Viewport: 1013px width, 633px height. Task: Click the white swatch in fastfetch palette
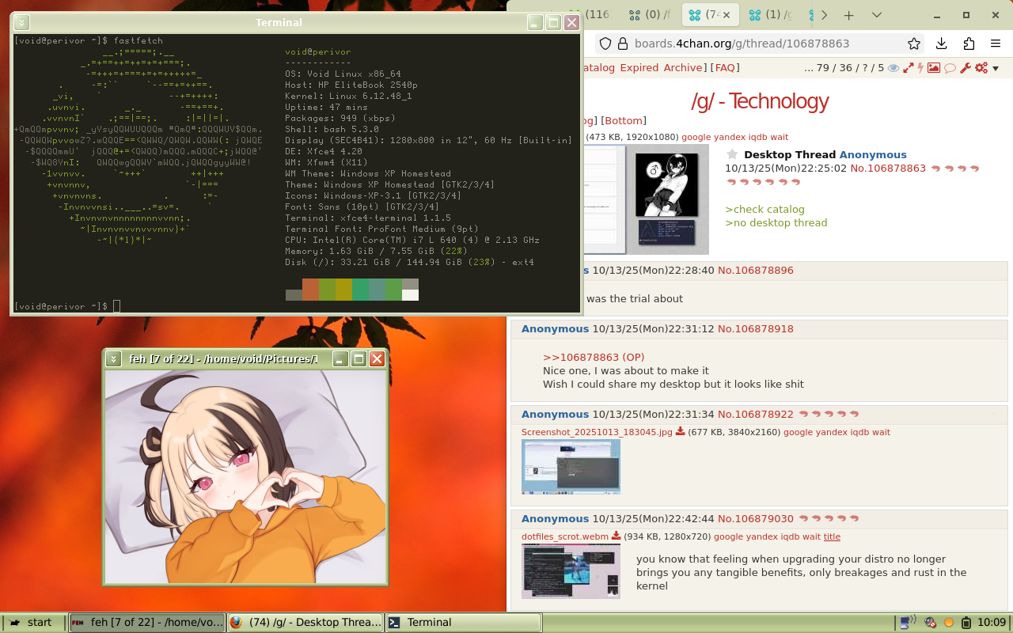pos(410,295)
